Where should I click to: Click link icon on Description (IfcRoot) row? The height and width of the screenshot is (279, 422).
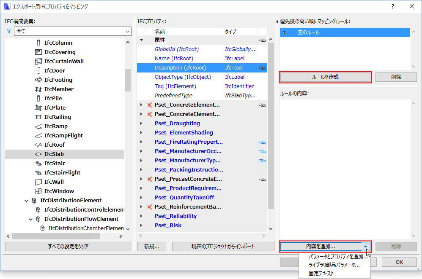point(262,68)
